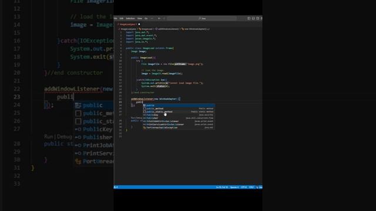Viewport: 376px width, 211px height.
Task: Toggle the panel layout icon
Action: 253,18
